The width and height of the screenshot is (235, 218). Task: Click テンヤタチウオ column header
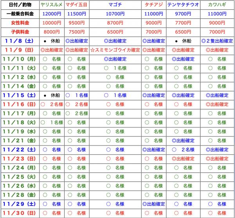point(183,5)
